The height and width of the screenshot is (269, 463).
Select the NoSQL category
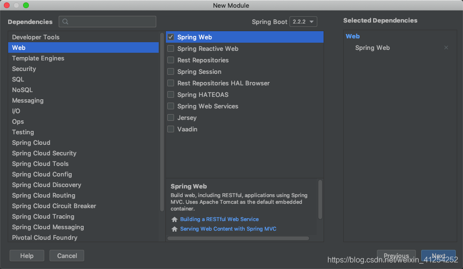84,90
